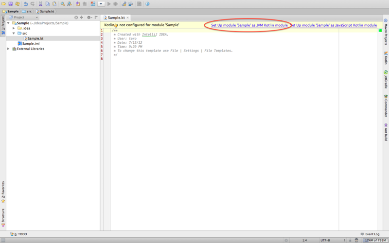
Task: Open Project Structure toolbar icon
Action: (130, 4)
